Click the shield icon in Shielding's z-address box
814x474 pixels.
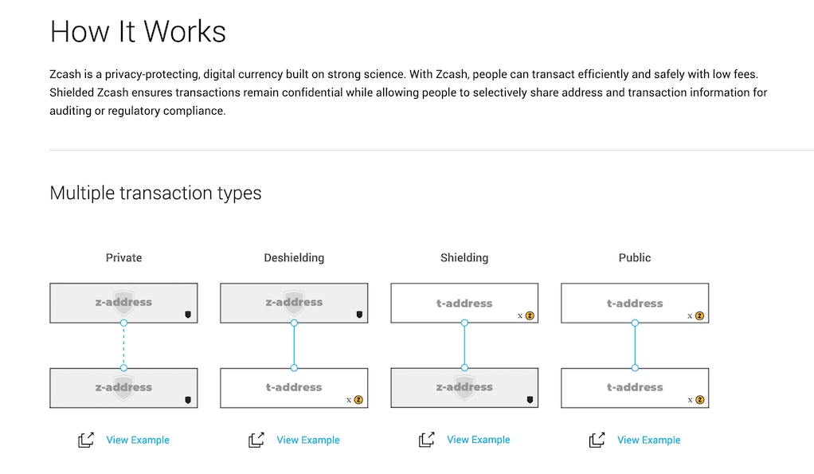530,400
